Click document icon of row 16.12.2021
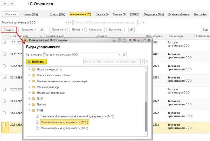This screenshot has height=141, width=210. (x=4, y=66)
